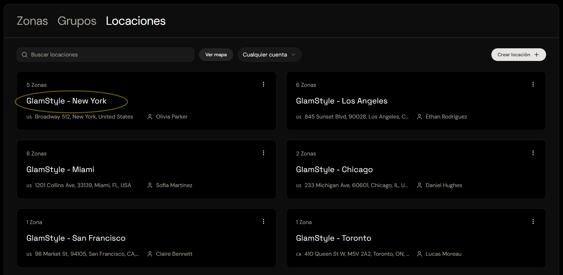The width and height of the screenshot is (563, 275).
Task: Open the GlamStyle - Toronto location
Action: click(334, 238)
